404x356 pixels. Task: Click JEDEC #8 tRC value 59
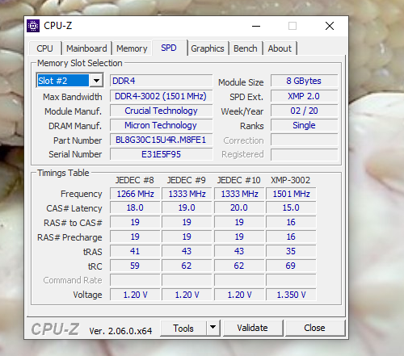[135, 266]
